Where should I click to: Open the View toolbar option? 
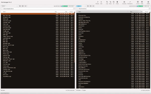pos(101,3)
